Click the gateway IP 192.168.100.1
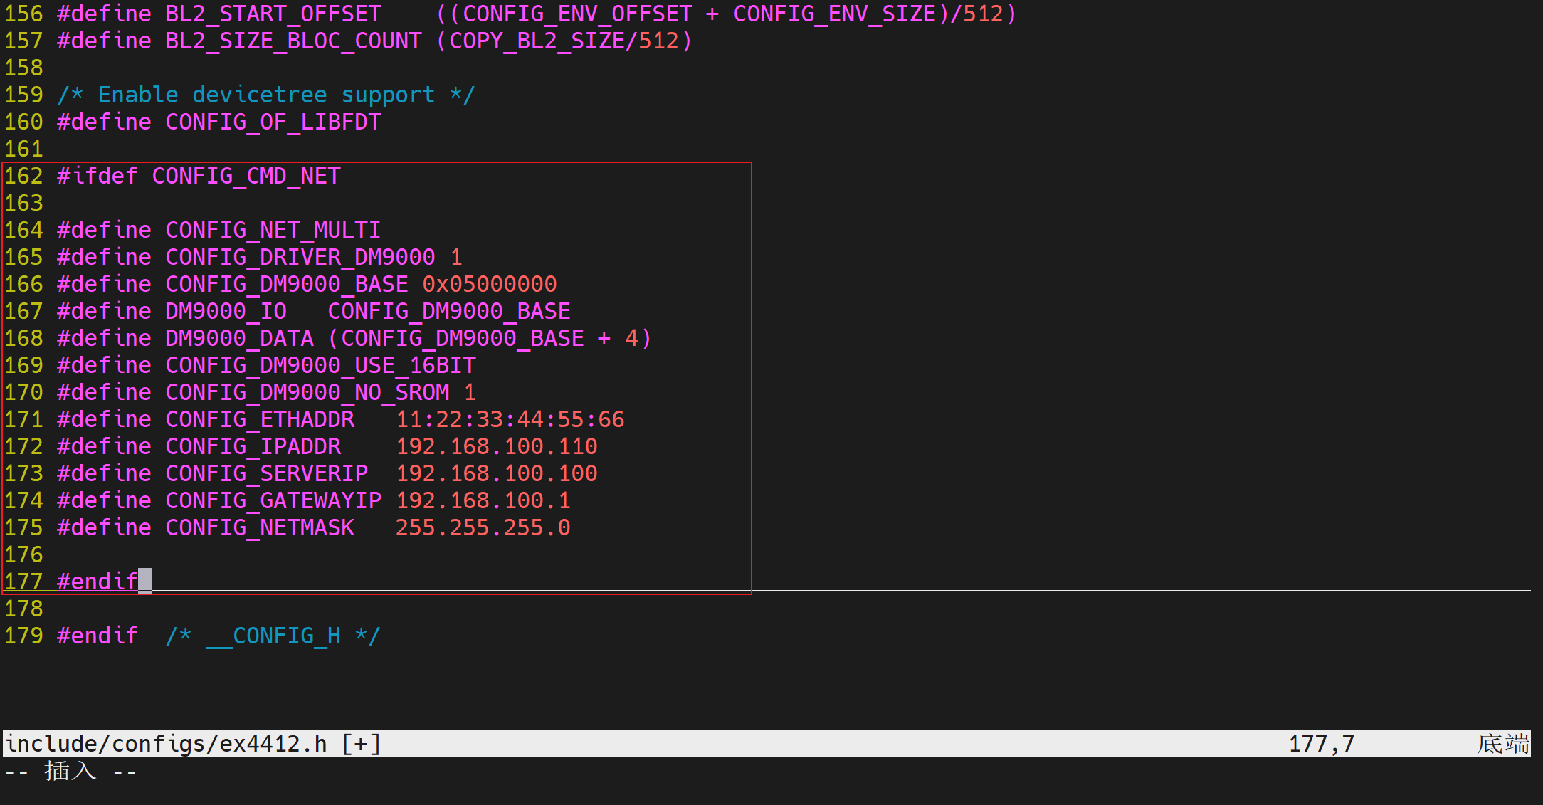The image size is (1543, 805). point(483,500)
